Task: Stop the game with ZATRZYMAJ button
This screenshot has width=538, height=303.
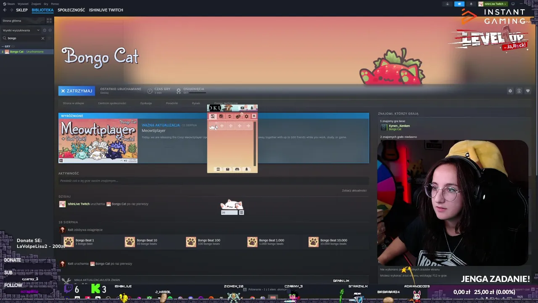Action: pyautogui.click(x=76, y=90)
